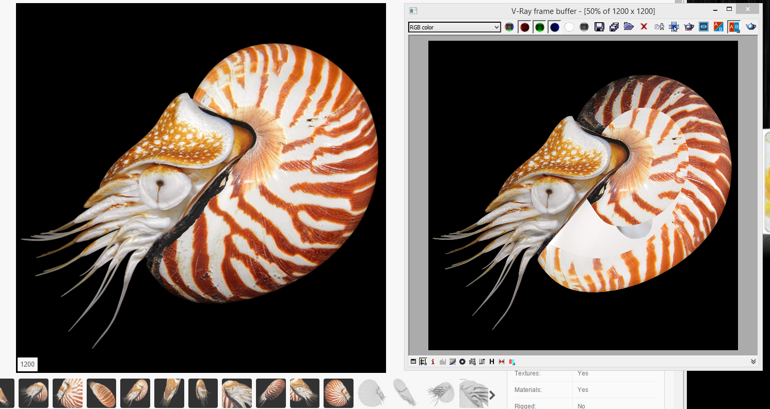The image size is (770, 409).
Task: Click the next arrow on the thumbnail strip
Action: (491, 395)
